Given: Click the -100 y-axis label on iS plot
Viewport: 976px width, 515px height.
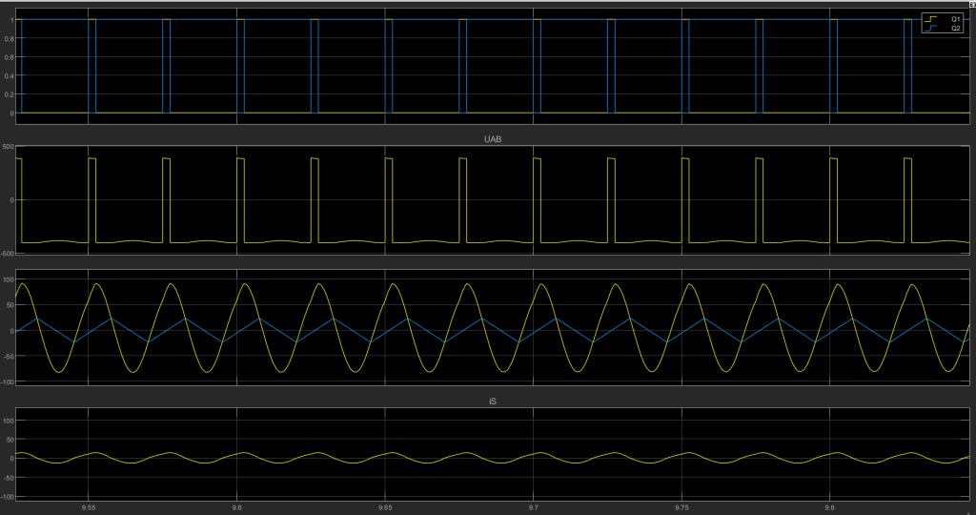Looking at the screenshot, I should point(8,497).
